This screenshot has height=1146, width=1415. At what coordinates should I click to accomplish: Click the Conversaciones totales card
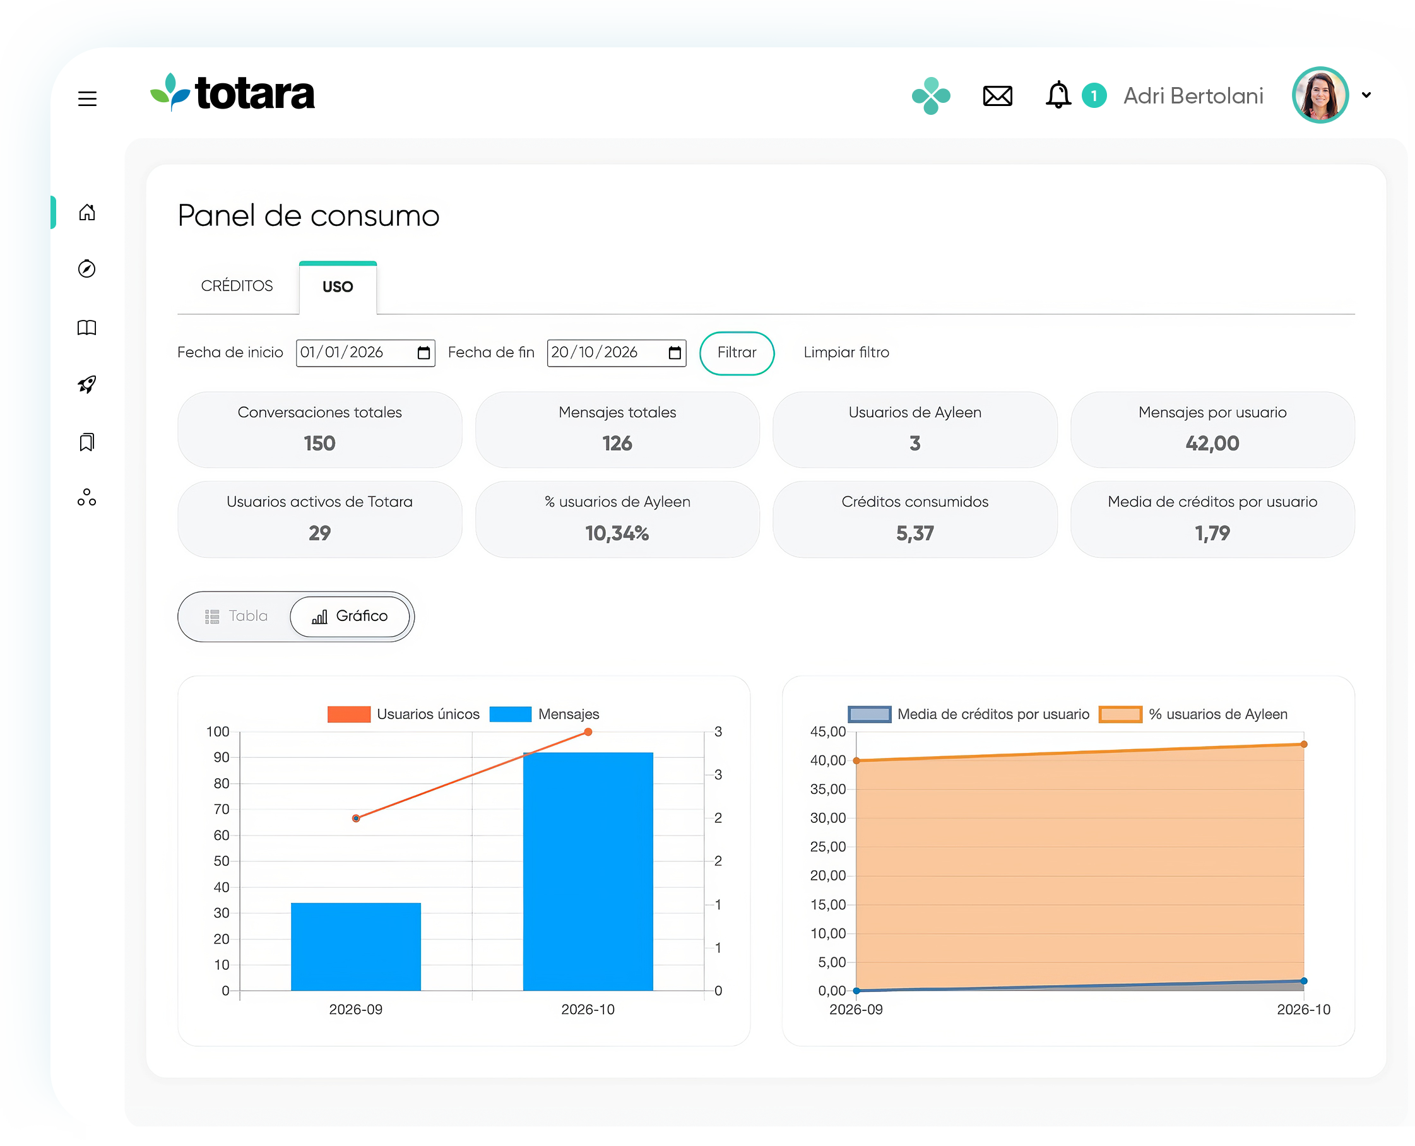click(x=319, y=430)
